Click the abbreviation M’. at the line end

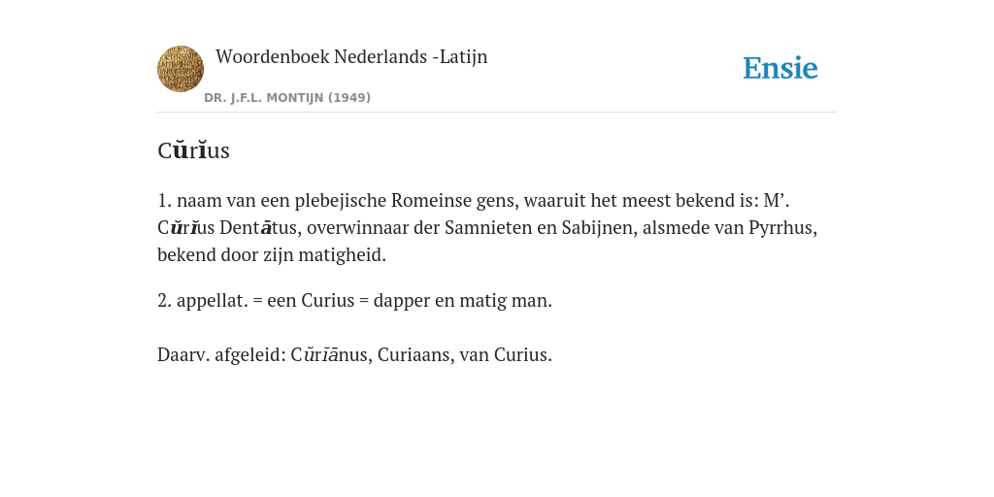[777, 200]
